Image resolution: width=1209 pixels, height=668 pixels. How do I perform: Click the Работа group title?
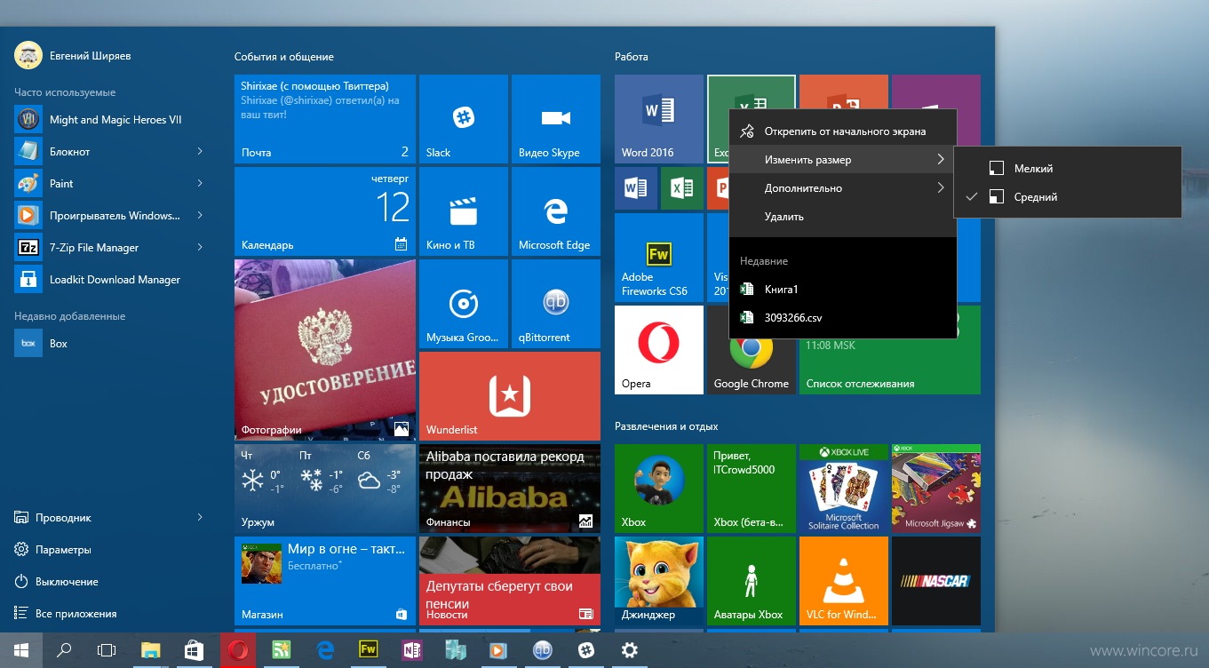(632, 57)
